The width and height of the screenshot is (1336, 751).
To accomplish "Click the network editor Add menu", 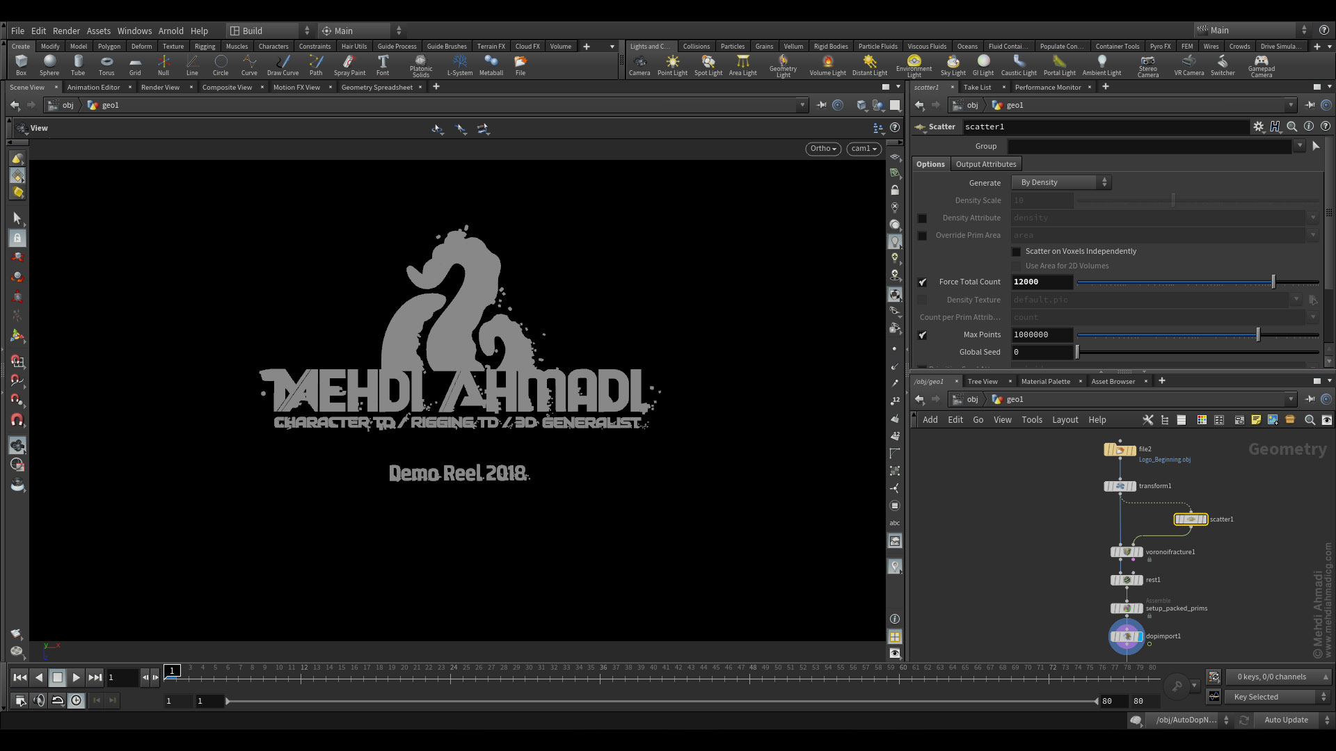I will point(930,420).
